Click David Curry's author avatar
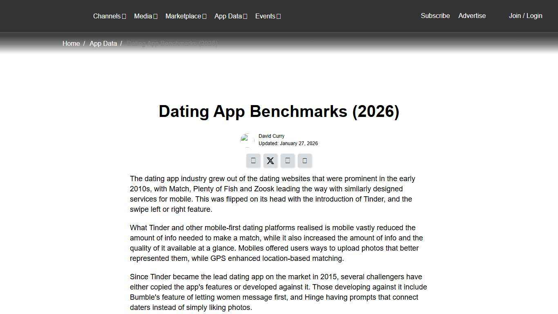The width and height of the screenshot is (558, 314). (247, 139)
